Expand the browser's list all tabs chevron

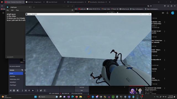(159, 2)
